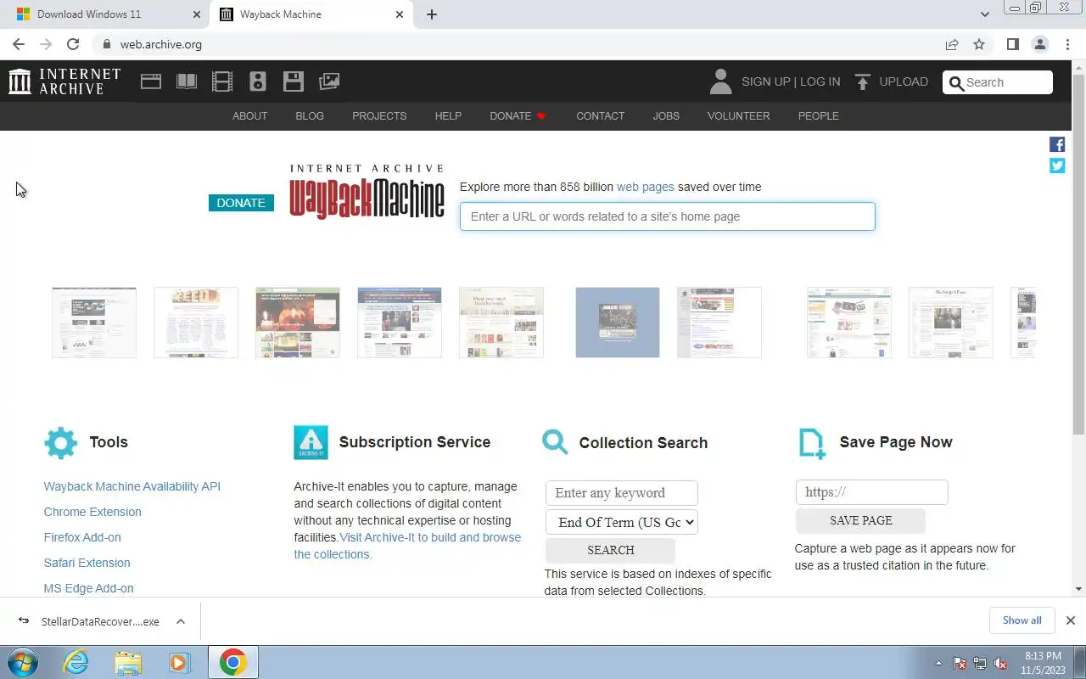The width and height of the screenshot is (1086, 679).
Task: Click the Internet Archive logo
Action: 64,81
